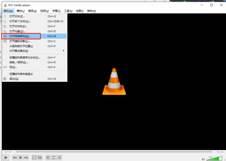Go to previous media track
The height and width of the screenshot is (161, 226).
(15, 157)
